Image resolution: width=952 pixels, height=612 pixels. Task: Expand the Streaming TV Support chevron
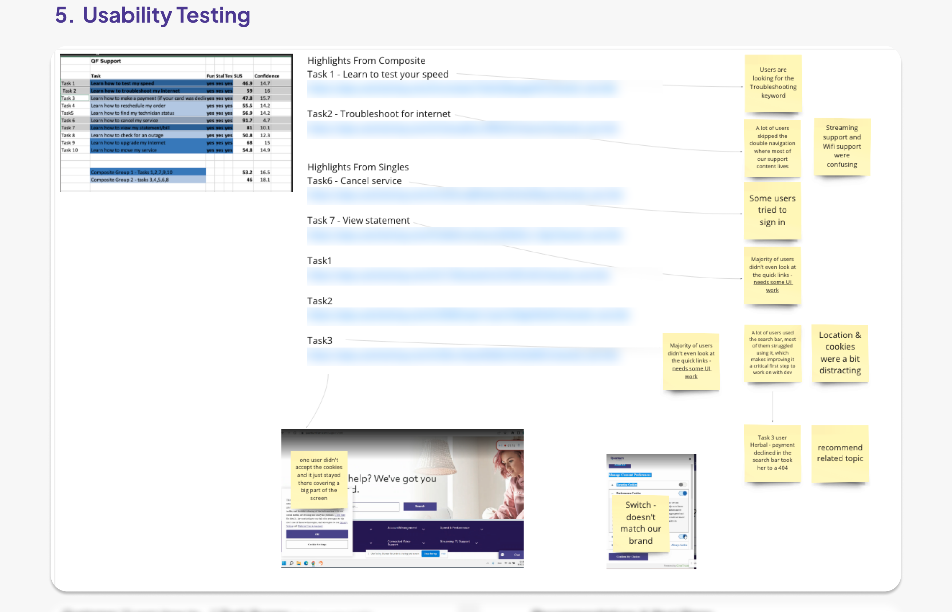[477, 543]
